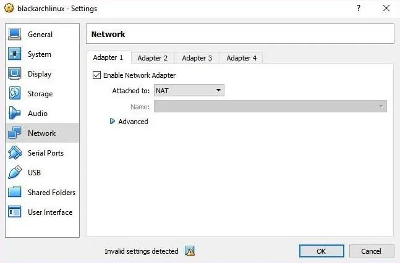Screen dimensions: 400x263
Task: Click the Cancel button
Action: (372, 251)
